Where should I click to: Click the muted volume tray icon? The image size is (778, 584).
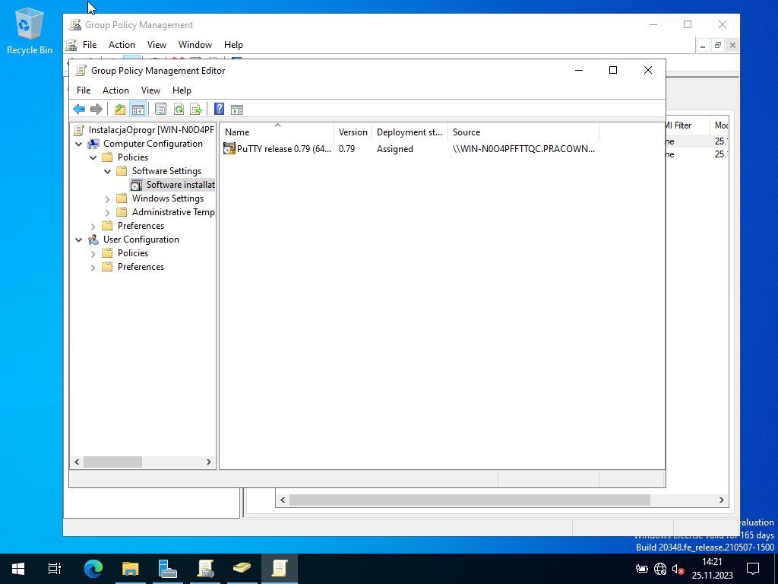point(678,569)
